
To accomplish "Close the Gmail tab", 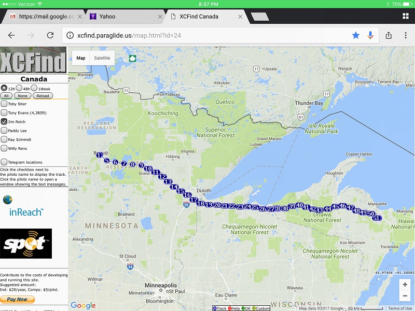I will pyautogui.click(x=80, y=17).
